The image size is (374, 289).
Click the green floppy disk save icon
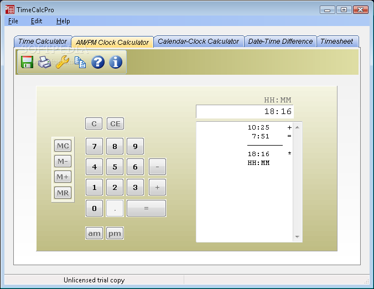pos(27,62)
